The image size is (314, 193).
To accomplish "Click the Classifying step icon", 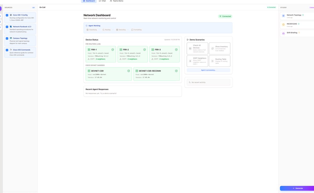I will [87, 30].
